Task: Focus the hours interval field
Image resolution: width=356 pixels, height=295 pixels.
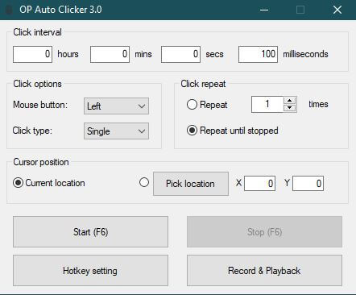Action: point(32,54)
